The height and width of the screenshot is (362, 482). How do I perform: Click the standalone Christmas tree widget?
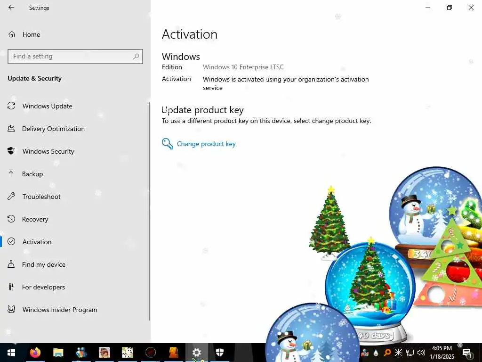(x=330, y=222)
